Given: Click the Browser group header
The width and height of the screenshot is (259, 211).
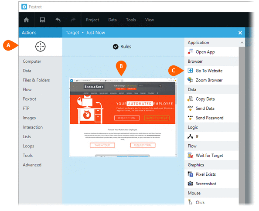Looking at the screenshot, I should 211,61.
